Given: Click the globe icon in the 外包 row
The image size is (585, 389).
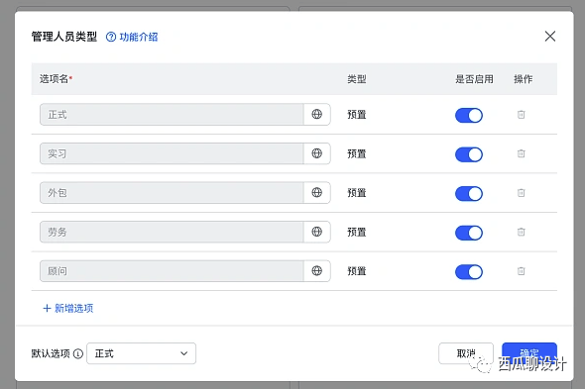Looking at the screenshot, I should pyautogui.click(x=316, y=192).
